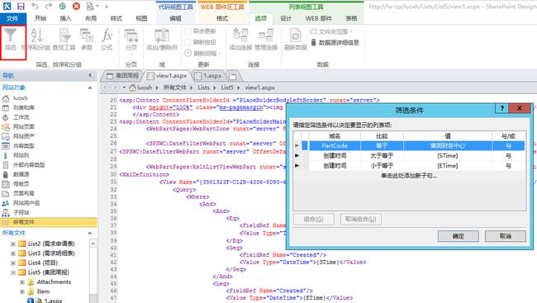Toggle 异步更新 asynchronous update checkbox
Image resolution: width=537 pixels, height=303 pixels.
[188, 31]
